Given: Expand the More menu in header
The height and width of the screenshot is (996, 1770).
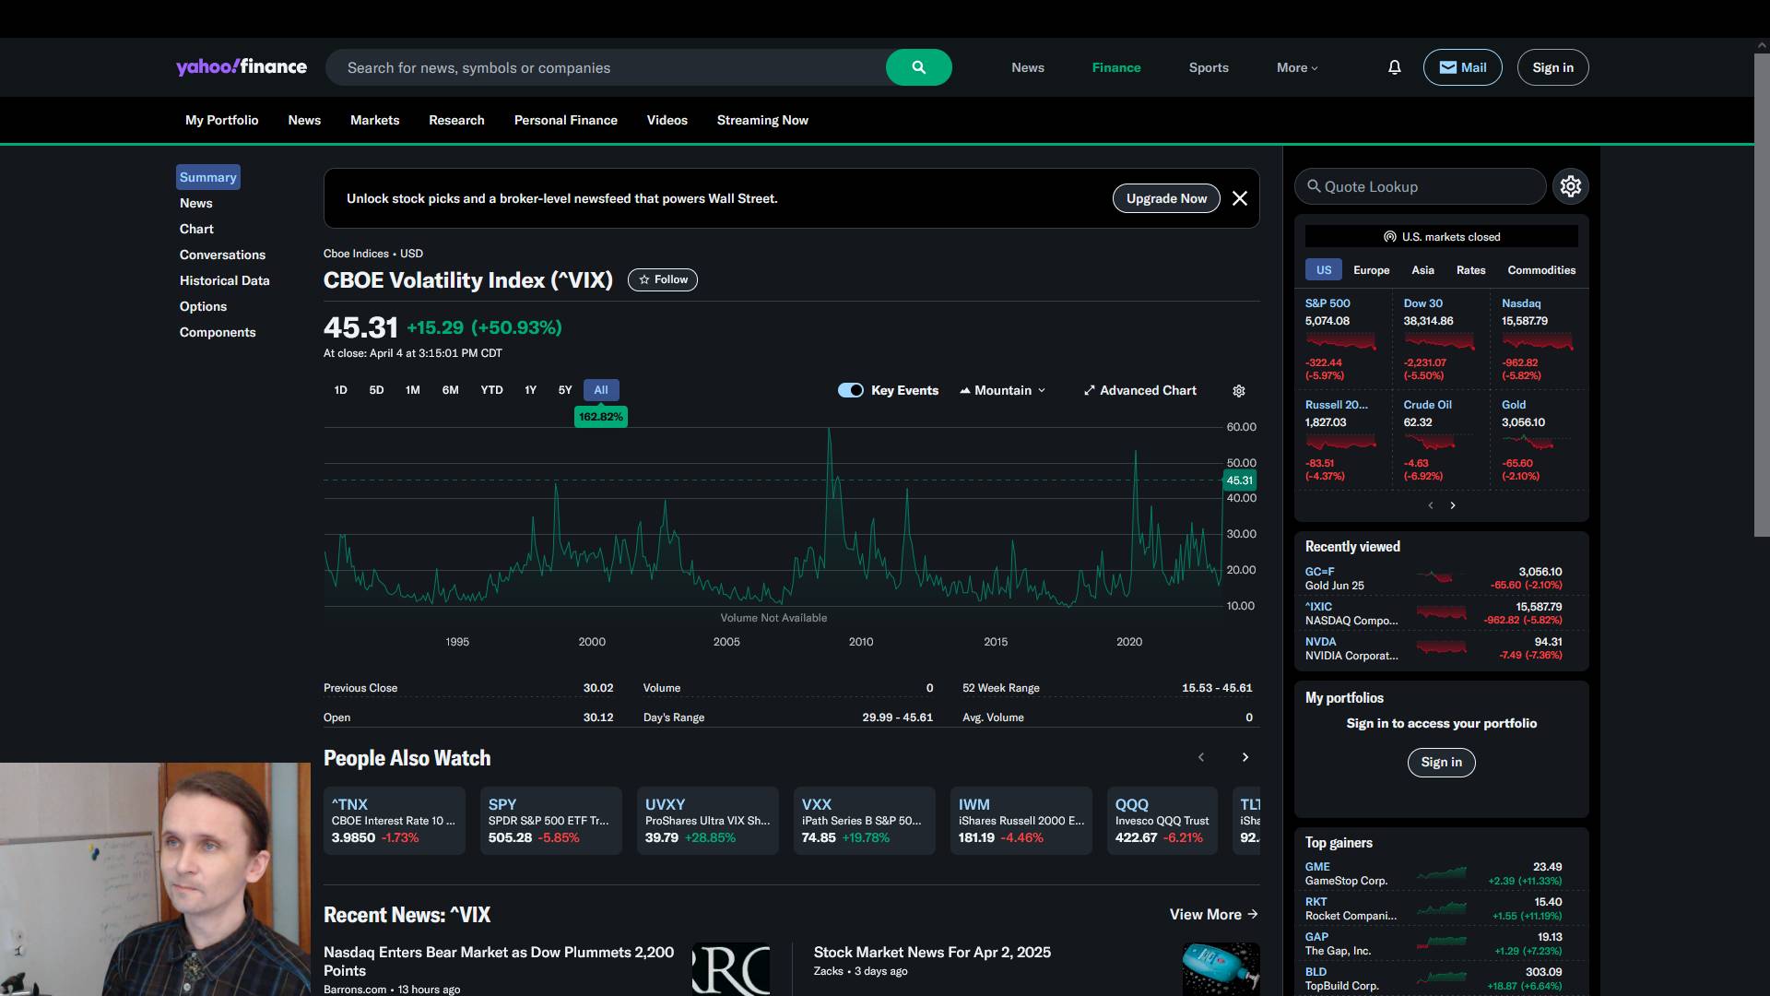Looking at the screenshot, I should pyautogui.click(x=1296, y=67).
